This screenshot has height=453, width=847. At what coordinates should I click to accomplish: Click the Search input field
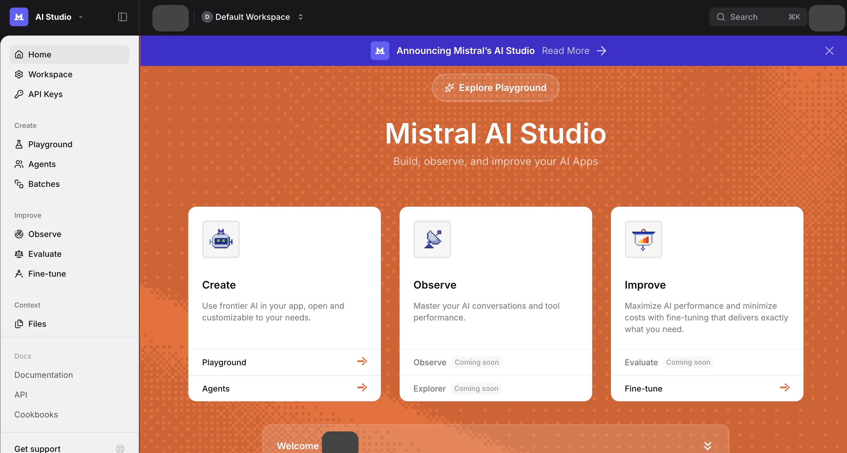coord(756,17)
